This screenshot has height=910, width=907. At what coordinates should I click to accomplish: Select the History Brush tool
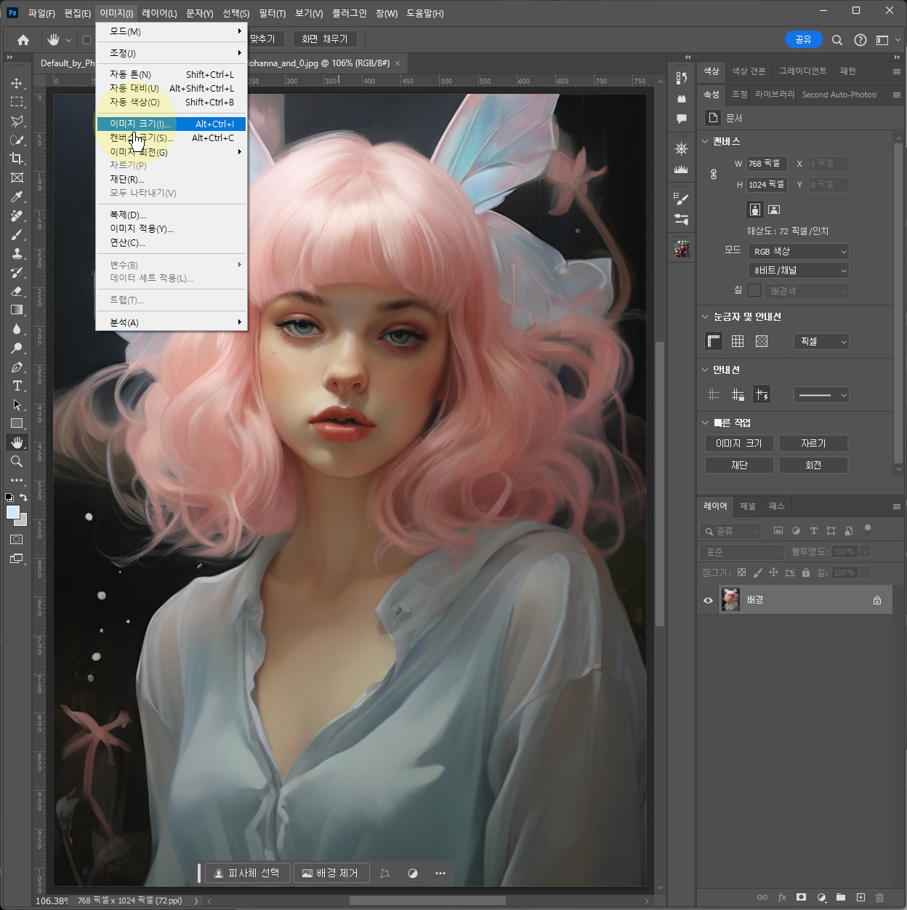17,272
